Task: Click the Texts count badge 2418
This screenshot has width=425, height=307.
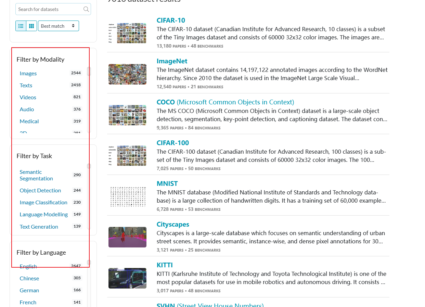Action: click(x=76, y=85)
